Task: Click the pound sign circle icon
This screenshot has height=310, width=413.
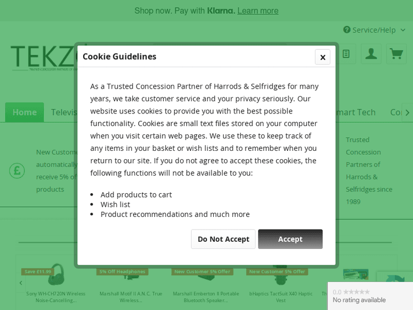Action: (x=17, y=171)
